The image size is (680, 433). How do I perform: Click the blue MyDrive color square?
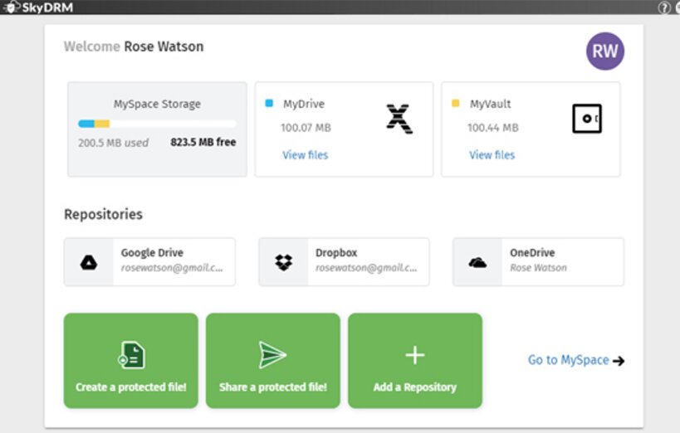tap(269, 103)
